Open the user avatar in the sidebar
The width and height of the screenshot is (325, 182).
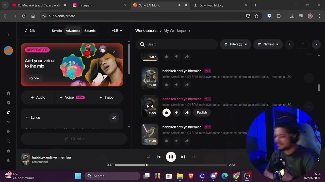tap(8, 51)
